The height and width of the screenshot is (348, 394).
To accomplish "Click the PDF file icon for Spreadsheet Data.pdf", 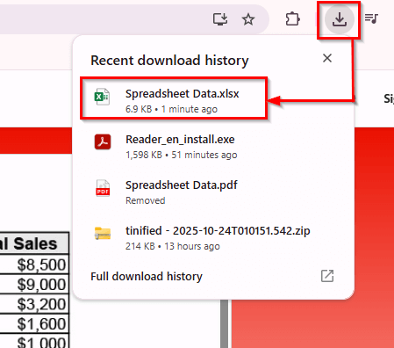I will coord(103,188).
